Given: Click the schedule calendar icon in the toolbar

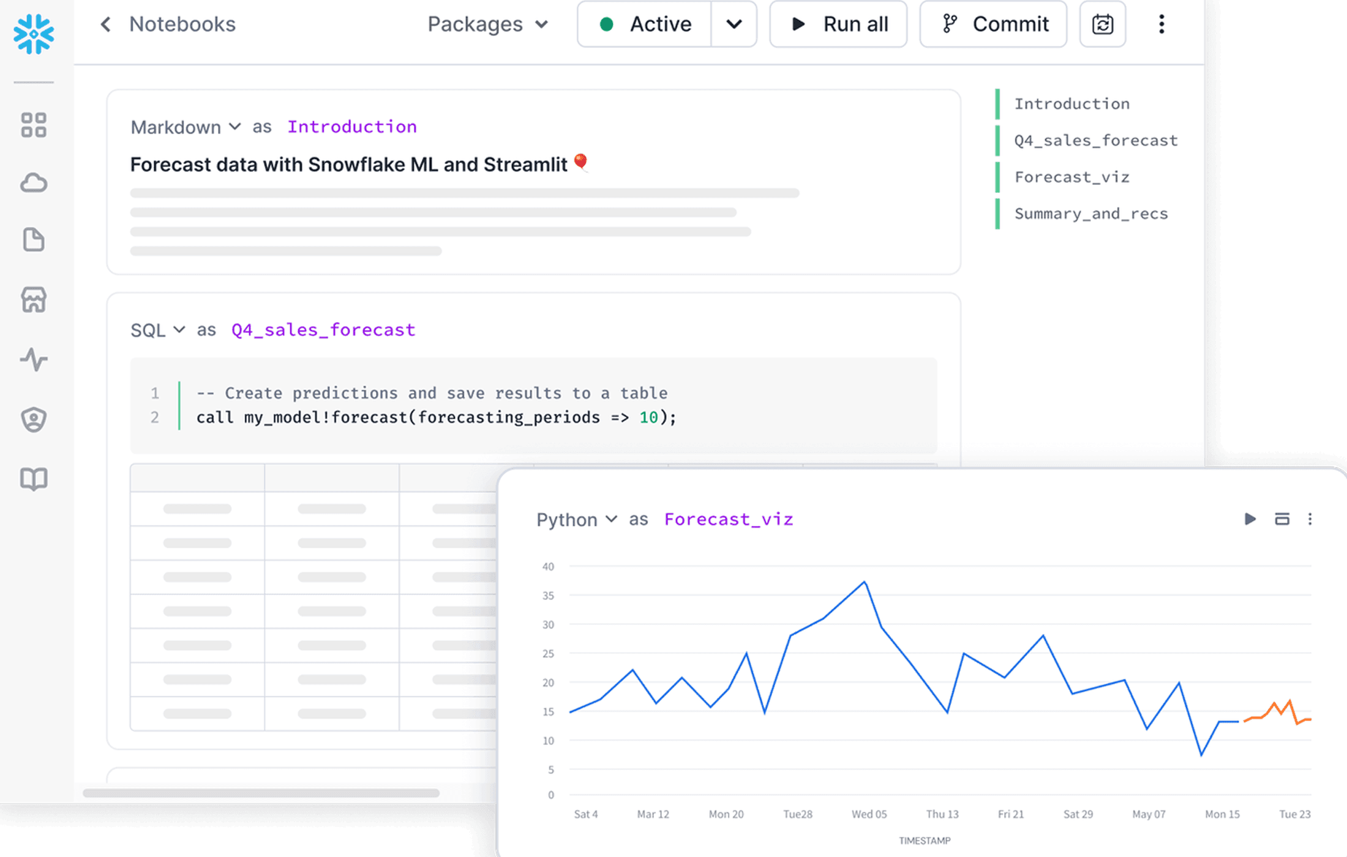Looking at the screenshot, I should (x=1102, y=24).
